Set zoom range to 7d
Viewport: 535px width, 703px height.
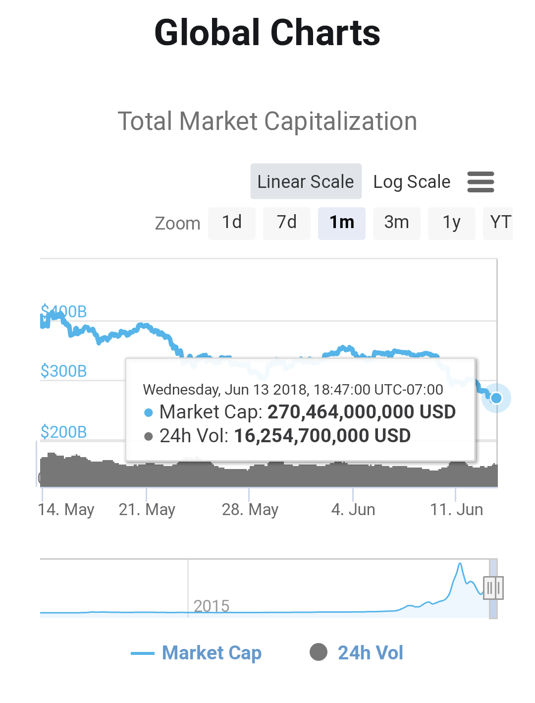(287, 223)
